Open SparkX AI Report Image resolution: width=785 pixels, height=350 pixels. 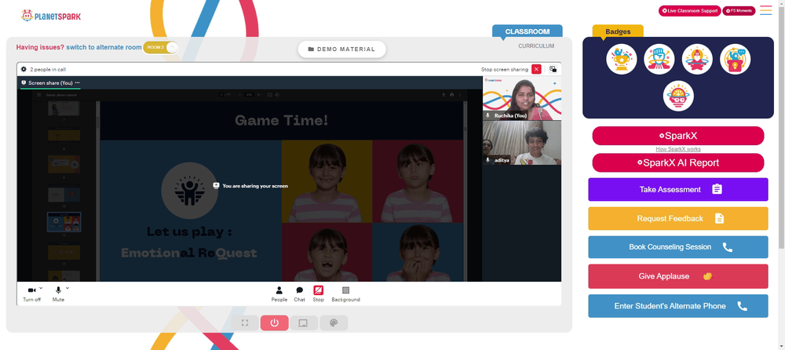tap(678, 162)
